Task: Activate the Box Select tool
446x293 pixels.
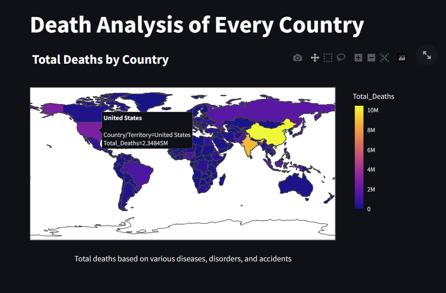Action: 328,58
